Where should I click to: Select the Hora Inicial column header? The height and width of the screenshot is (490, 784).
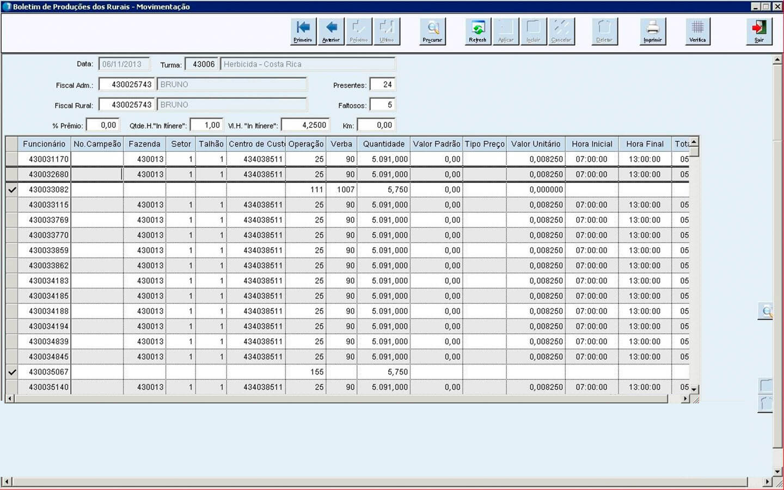[x=592, y=144]
